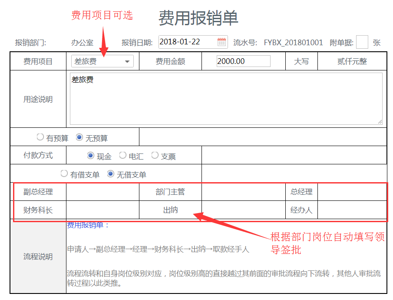Click inside the 用途说明 text area
Image resolution: width=393 pixels, height=300 pixels.
tap(226, 99)
